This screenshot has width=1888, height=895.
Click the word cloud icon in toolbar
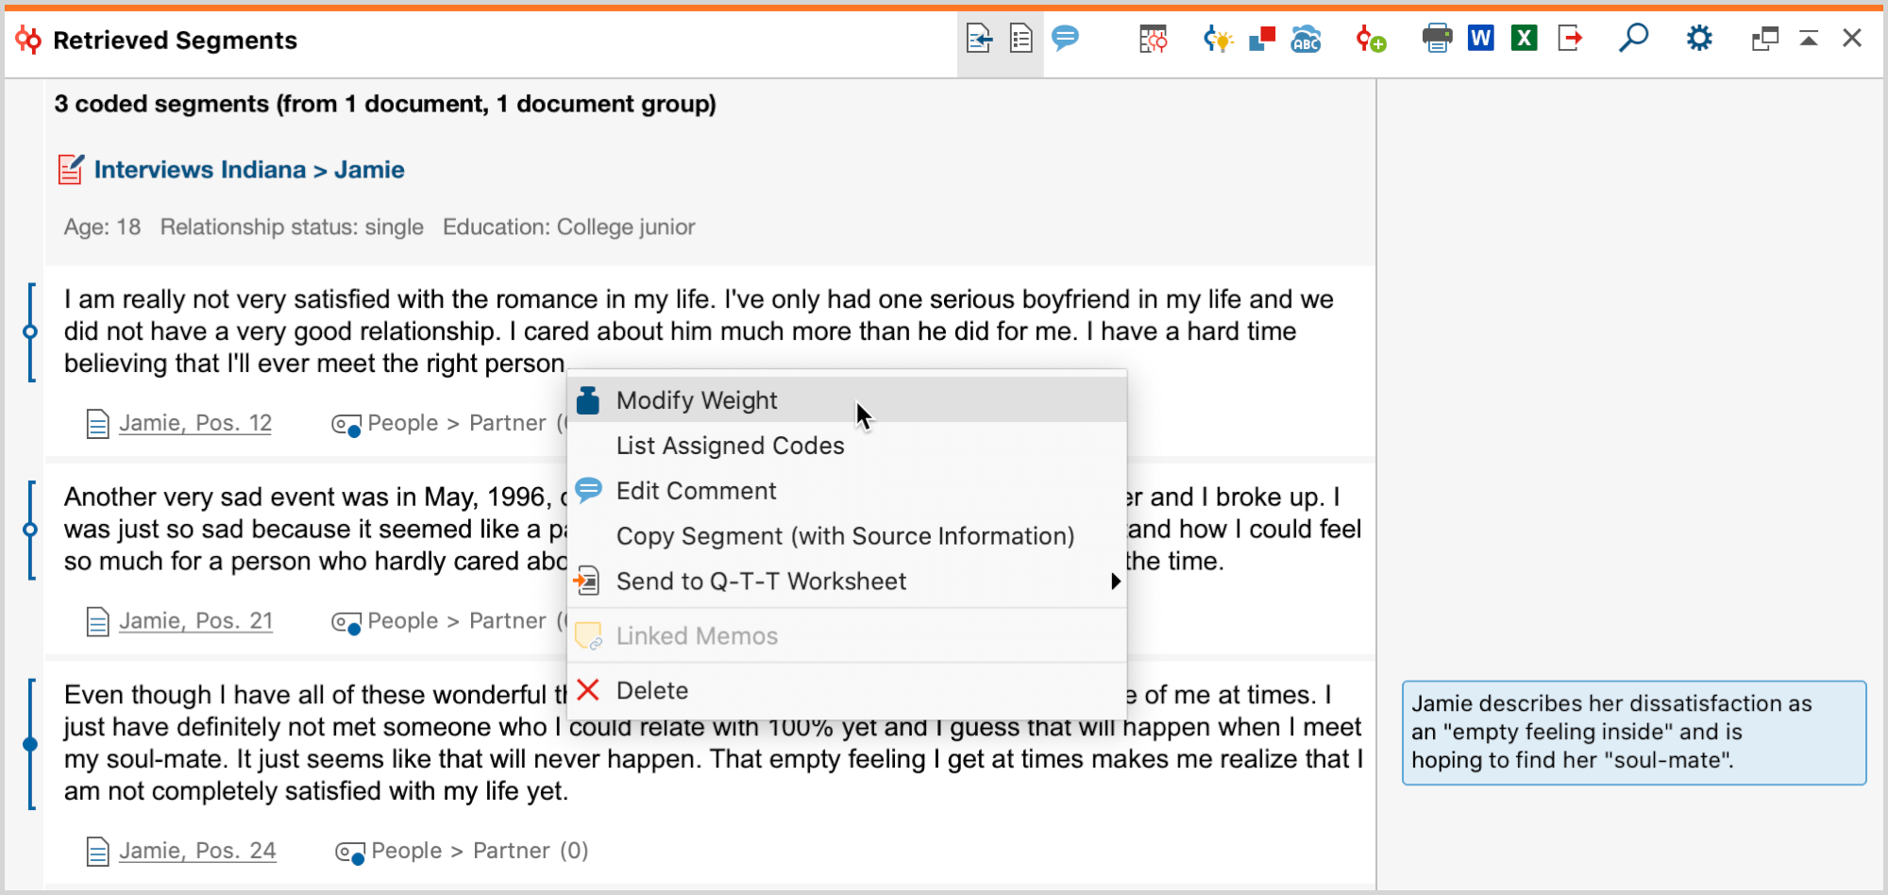coord(1306,40)
